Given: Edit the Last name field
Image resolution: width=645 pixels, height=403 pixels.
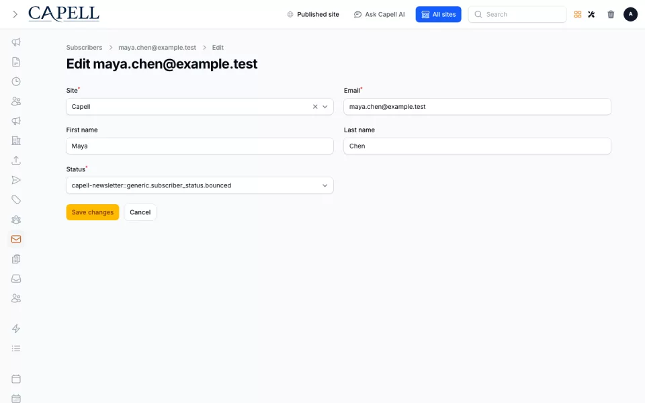Looking at the screenshot, I should 477,146.
